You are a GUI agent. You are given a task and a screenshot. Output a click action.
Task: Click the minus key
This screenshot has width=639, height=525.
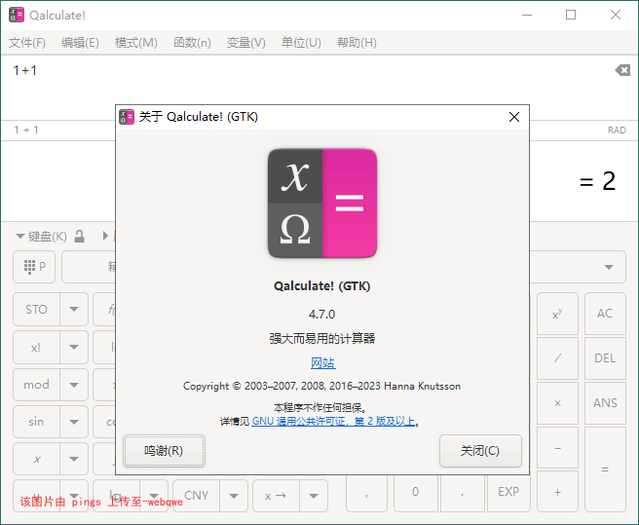coord(557,448)
